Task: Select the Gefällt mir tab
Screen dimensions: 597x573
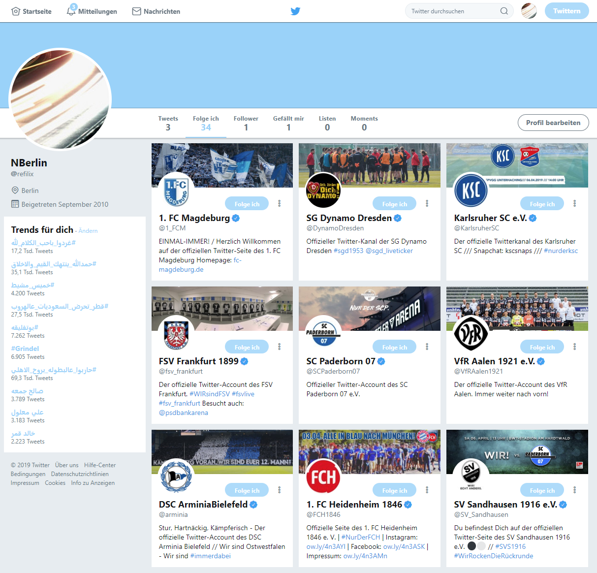Action: tap(288, 123)
